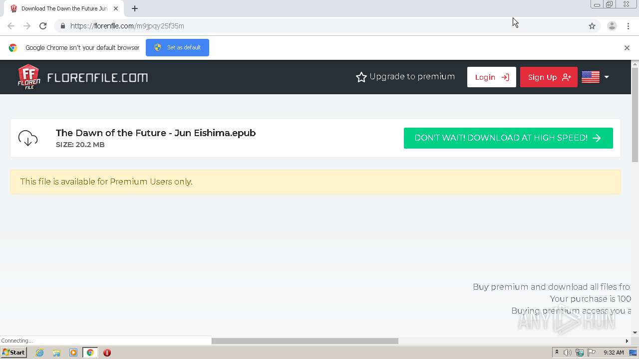Open the file explorer folder taskbar icon
Viewport: 639px width, 359px height.
click(x=56, y=353)
